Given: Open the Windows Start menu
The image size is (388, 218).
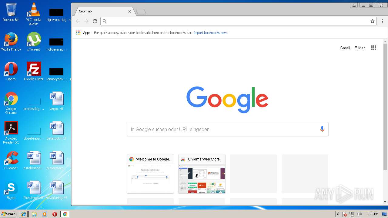Looking at the screenshot, I should click(x=8, y=214).
